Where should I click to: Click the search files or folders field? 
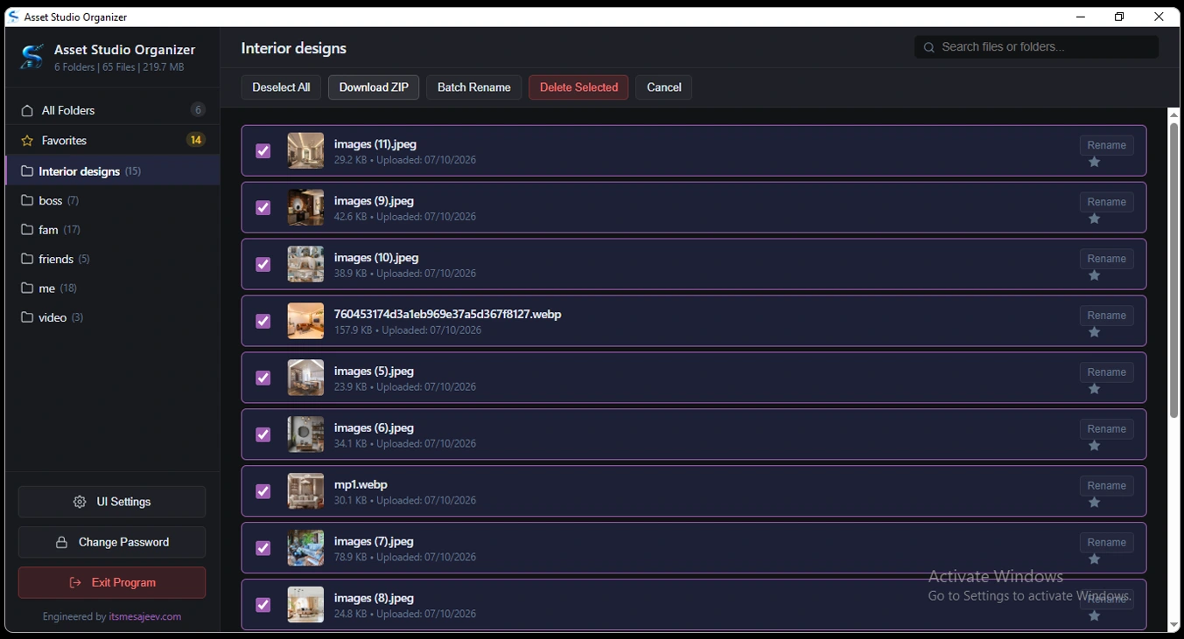click(1036, 47)
